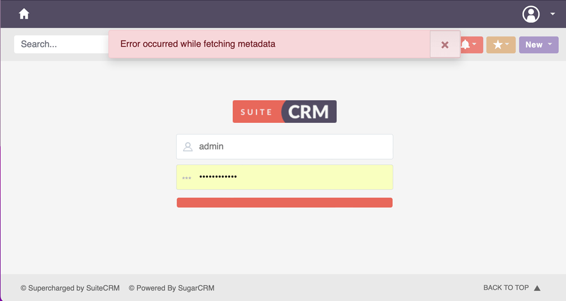Click the yellow password field
This screenshot has height=301, width=566.
[293, 177]
